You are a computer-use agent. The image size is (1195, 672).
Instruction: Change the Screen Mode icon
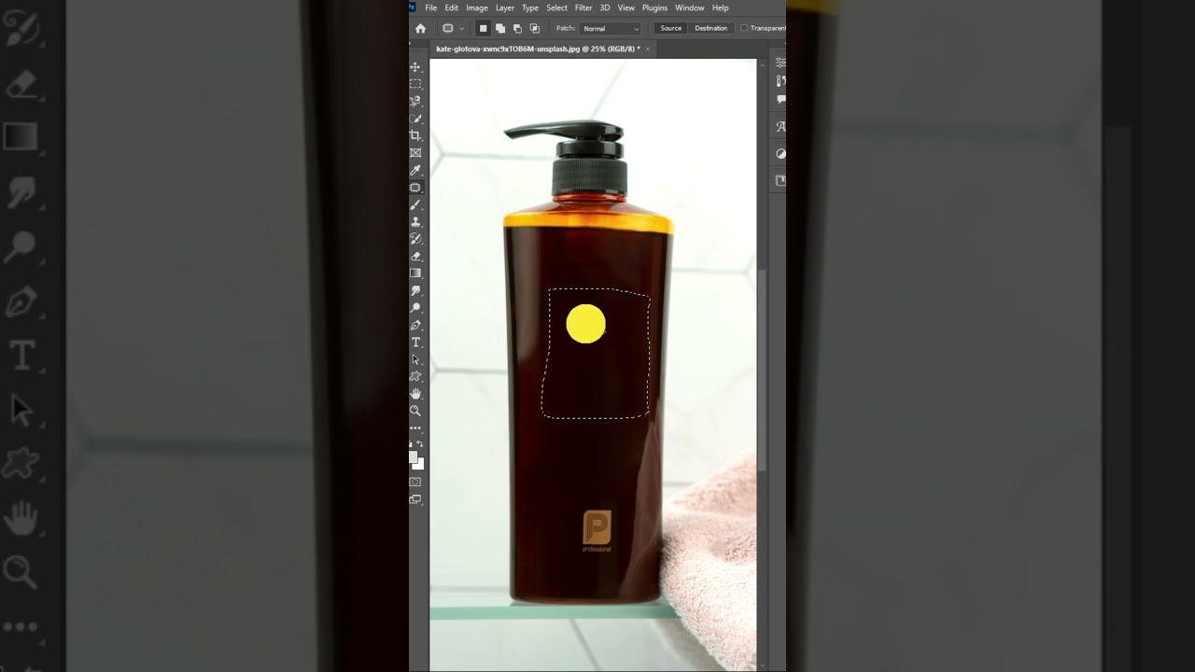pos(415,499)
